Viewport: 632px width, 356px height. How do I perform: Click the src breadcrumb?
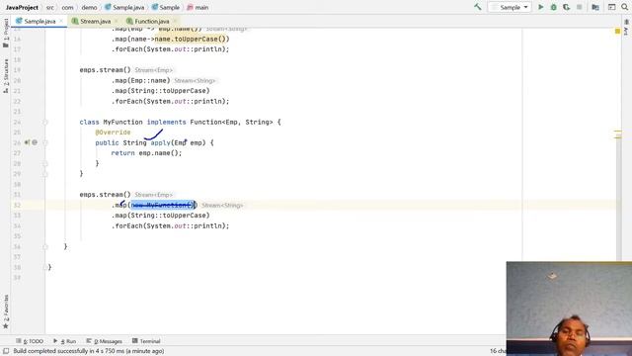(x=50, y=7)
